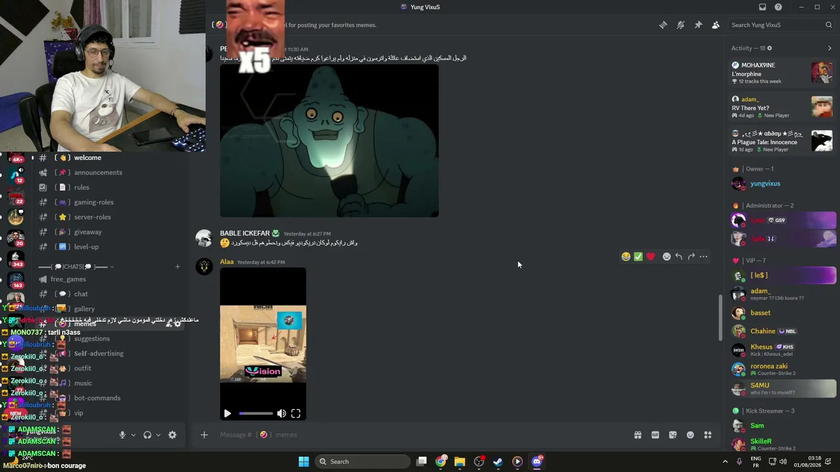The height and width of the screenshot is (472, 840).
Task: Open roronea zaki's member profile
Action: coord(783,369)
